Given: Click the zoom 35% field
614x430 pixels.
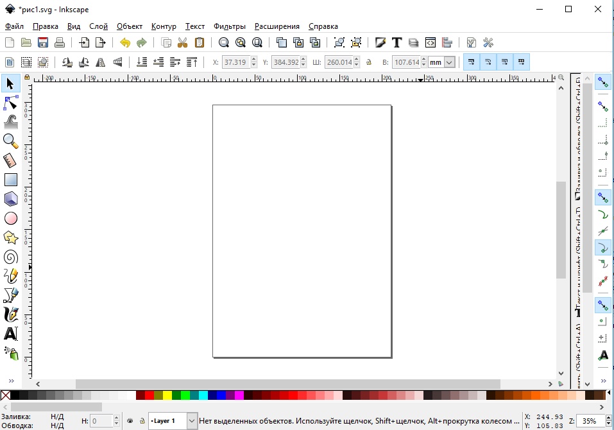Looking at the screenshot, I should coord(590,421).
